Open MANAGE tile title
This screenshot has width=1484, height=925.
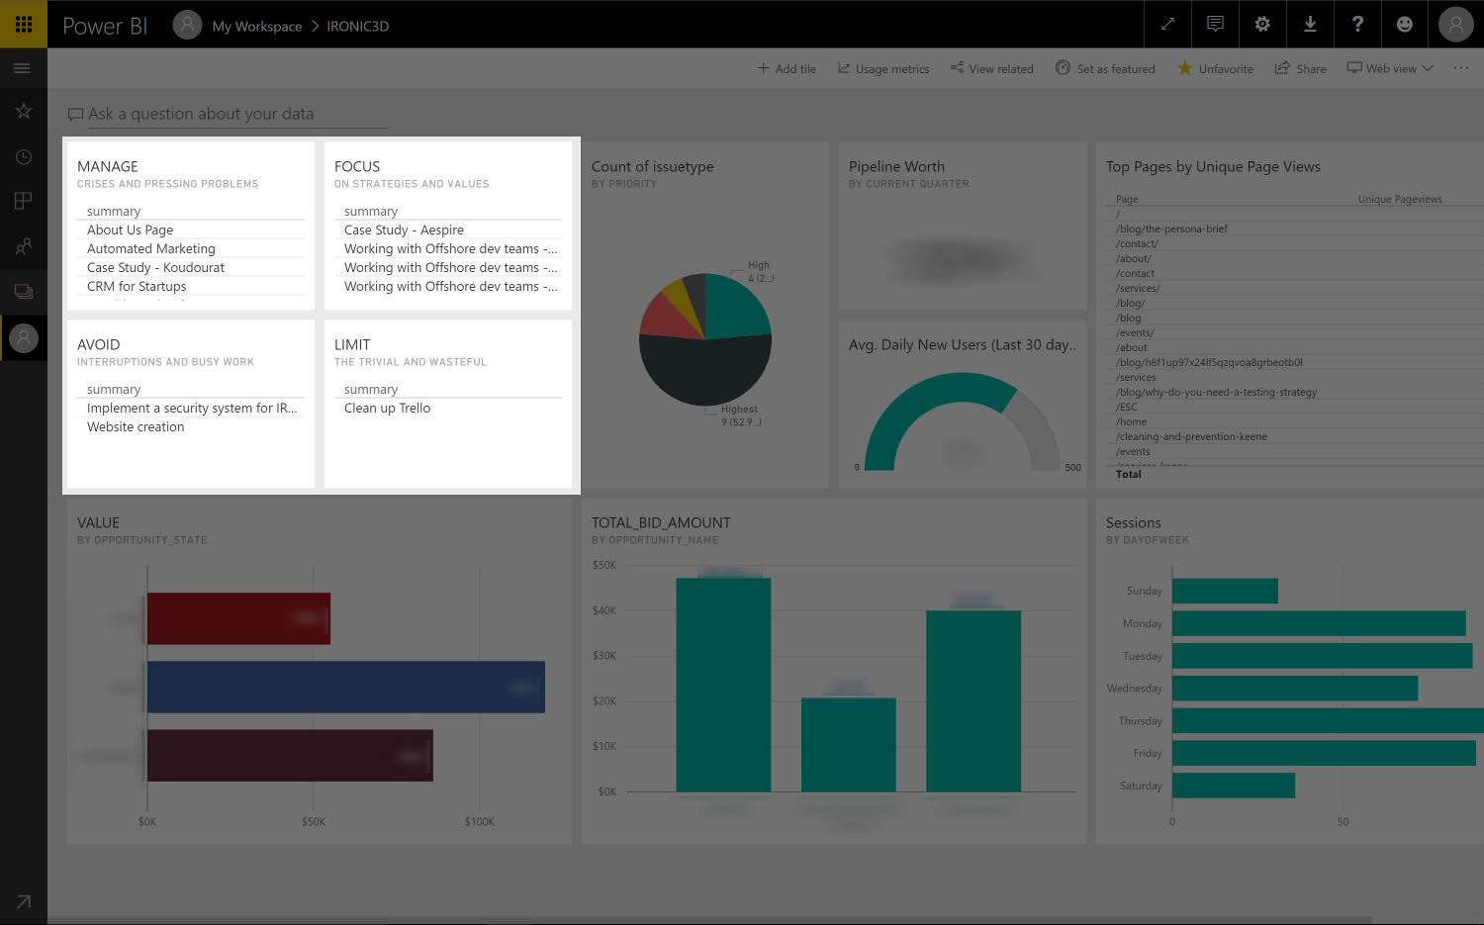[108, 166]
